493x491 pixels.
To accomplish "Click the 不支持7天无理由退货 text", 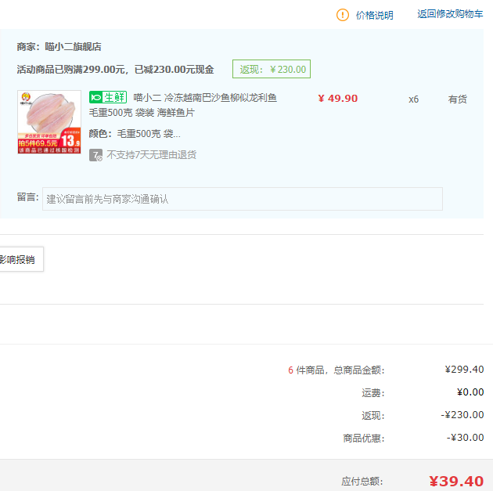I will pyautogui.click(x=152, y=155).
